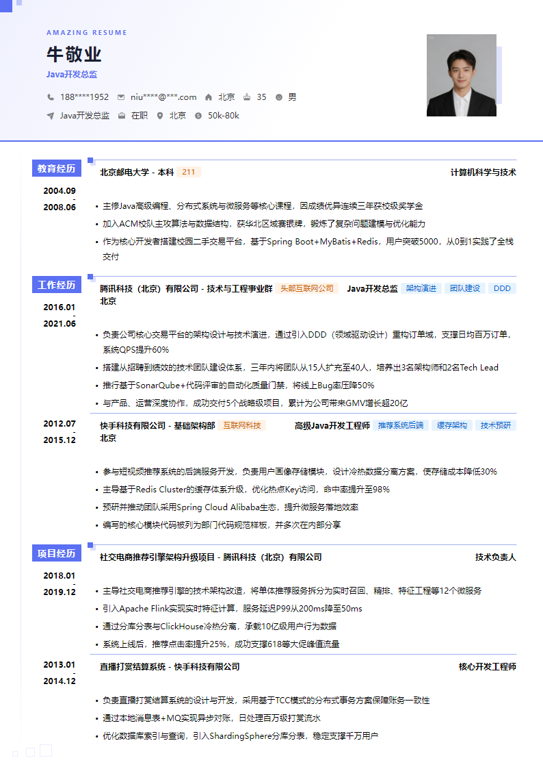
Task: Click the date 2012.07
Action: 59,423
